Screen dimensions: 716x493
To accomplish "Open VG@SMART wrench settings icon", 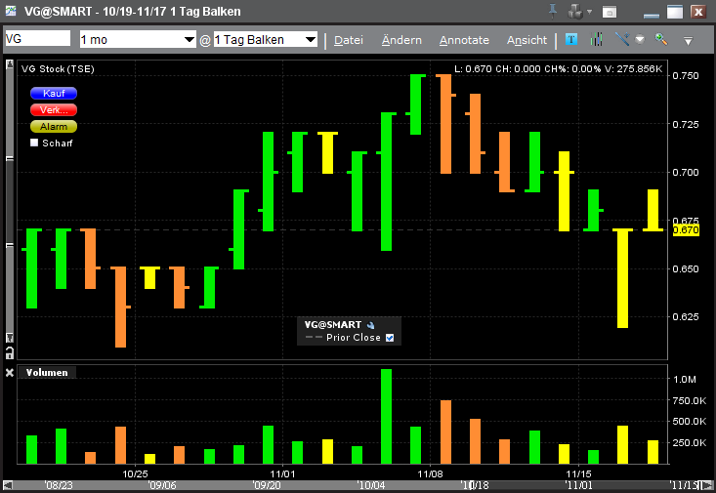I will (x=371, y=325).
